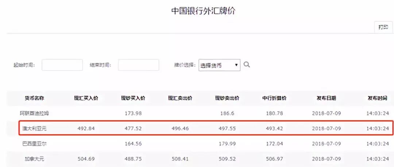This screenshot has width=394, height=167.
Task: Click the 2018-07-09 date in 阿联酋迪拉姆 row
Action: pos(327,114)
